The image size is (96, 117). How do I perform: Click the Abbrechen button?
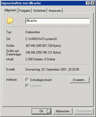(x=63, y=111)
